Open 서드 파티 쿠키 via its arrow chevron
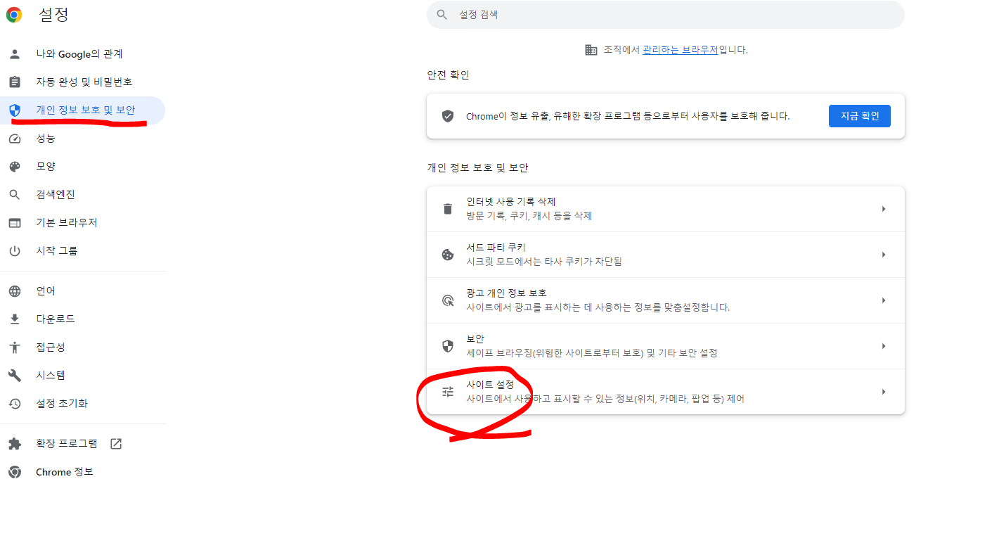Screen dimensions: 999x555 point(884,254)
